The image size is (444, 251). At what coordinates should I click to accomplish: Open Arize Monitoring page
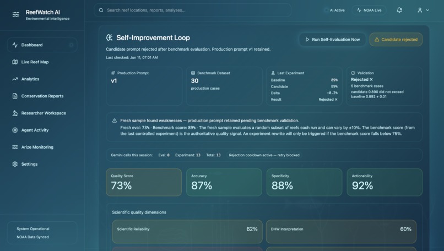pyautogui.click(x=42, y=147)
